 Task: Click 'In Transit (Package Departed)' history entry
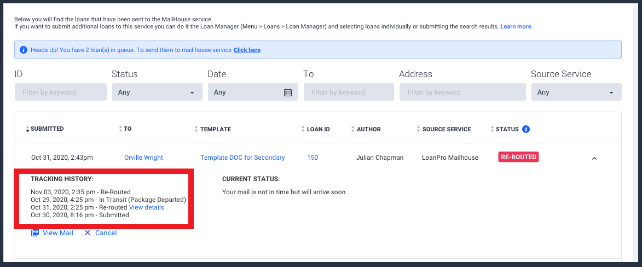[x=108, y=200]
